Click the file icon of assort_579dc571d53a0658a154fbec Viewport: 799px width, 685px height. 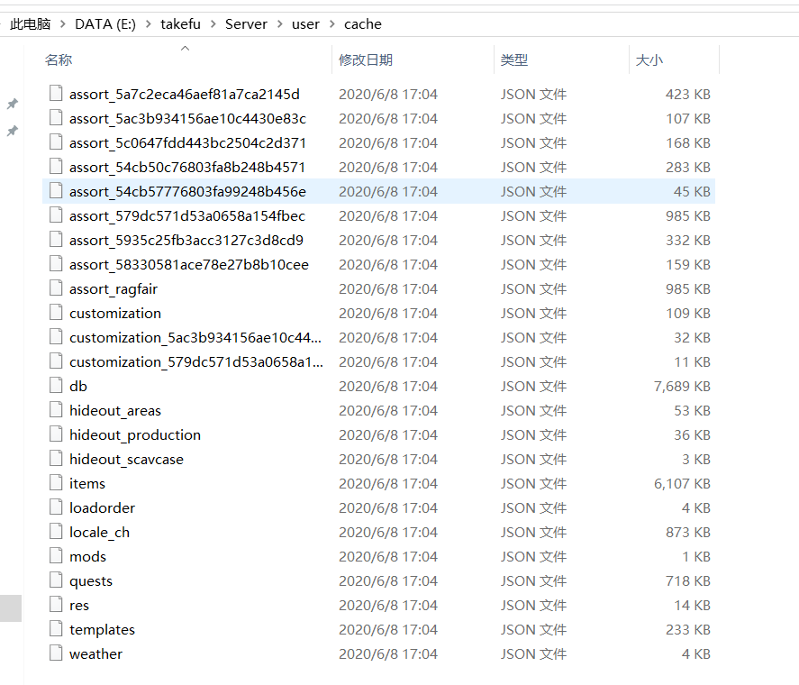[x=56, y=215]
